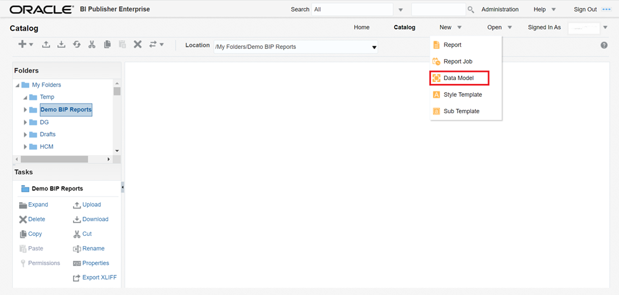Click the Style Template icon
This screenshot has width=619, height=295.
coord(436,95)
